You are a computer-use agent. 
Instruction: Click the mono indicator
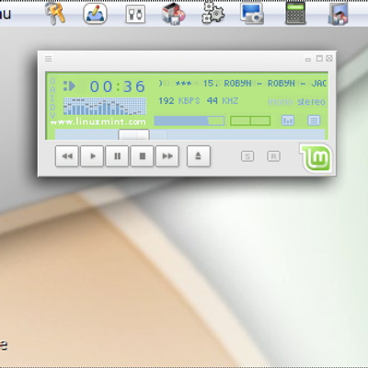click(x=280, y=101)
